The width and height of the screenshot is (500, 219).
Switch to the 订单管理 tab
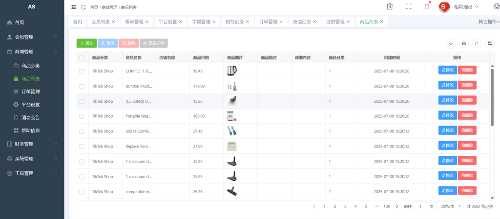(268, 22)
